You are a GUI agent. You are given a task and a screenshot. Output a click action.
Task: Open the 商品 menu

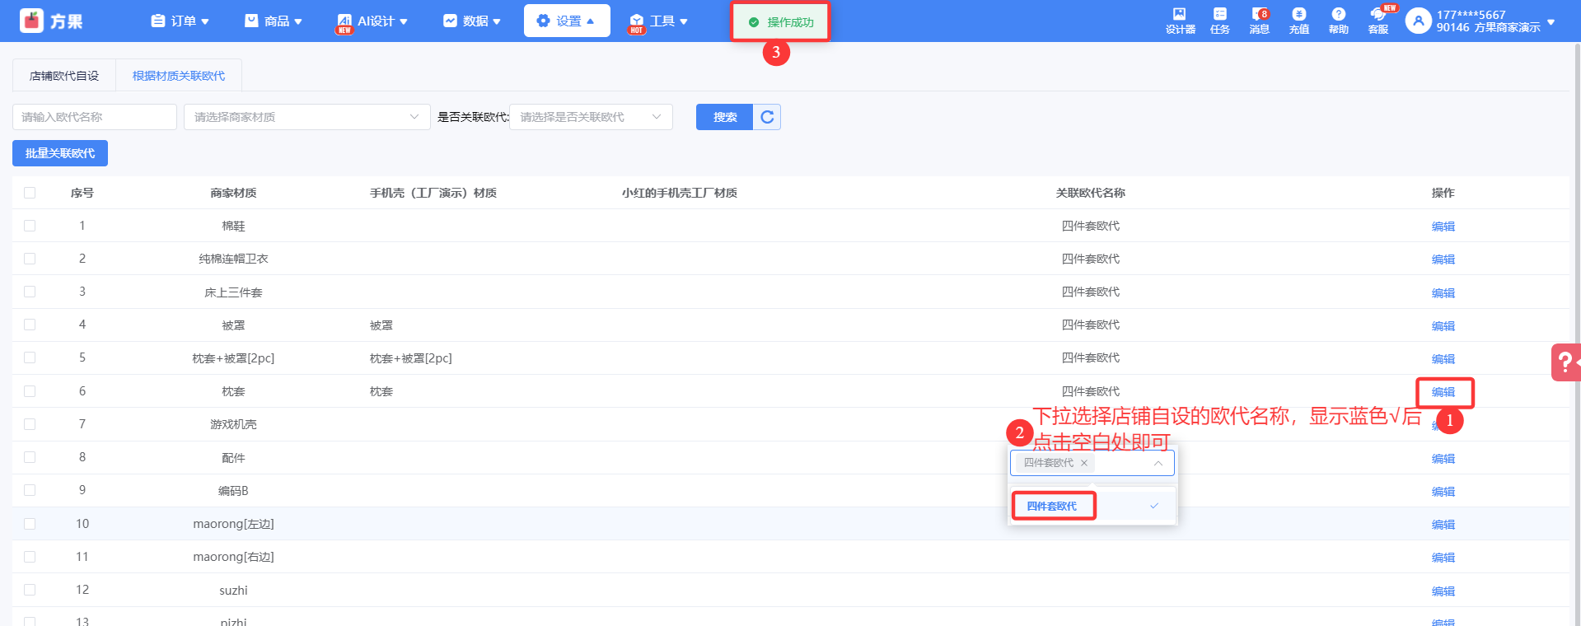[x=274, y=21]
